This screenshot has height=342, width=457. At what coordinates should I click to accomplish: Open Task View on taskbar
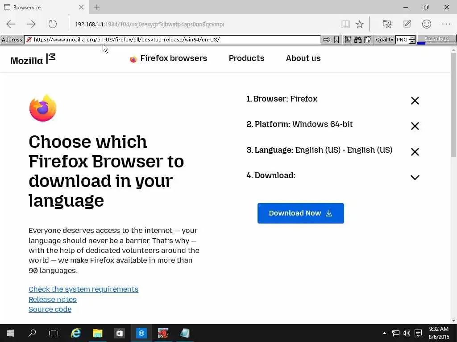54,333
